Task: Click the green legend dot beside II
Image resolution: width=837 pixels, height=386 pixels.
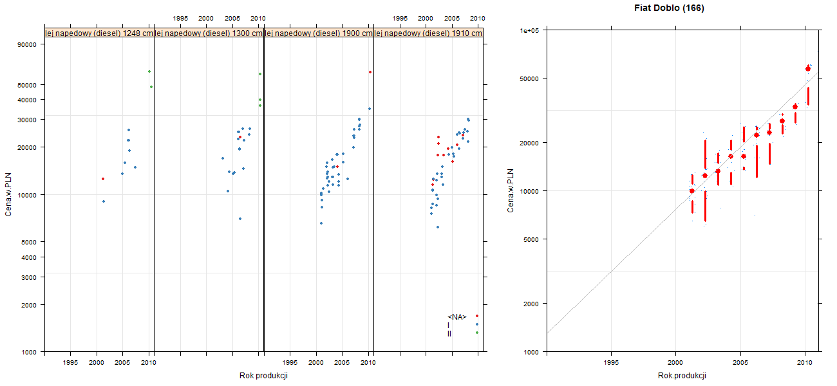Action: pyautogui.click(x=477, y=333)
